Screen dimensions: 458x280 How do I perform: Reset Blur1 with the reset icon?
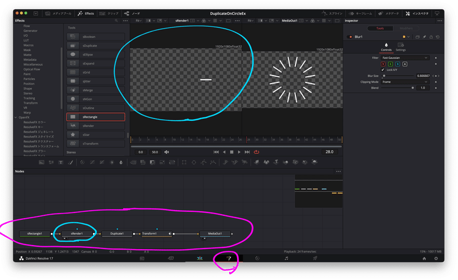(x=437, y=37)
